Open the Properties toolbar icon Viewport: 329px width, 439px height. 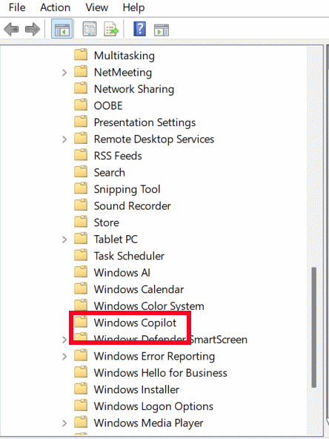coord(90,29)
